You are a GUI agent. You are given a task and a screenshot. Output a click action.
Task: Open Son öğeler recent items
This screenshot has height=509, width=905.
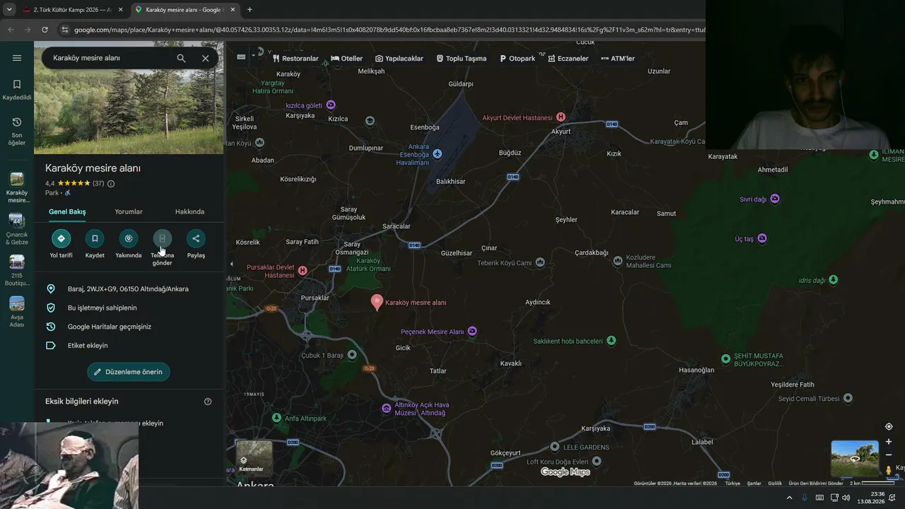(x=17, y=131)
